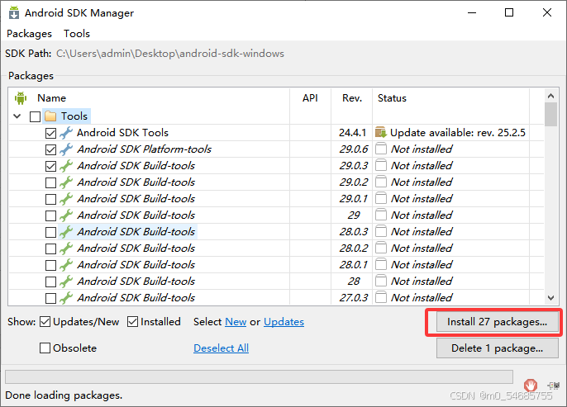The width and height of the screenshot is (567, 407).
Task: Click the 24.4.1 revision cell
Action: point(353,133)
